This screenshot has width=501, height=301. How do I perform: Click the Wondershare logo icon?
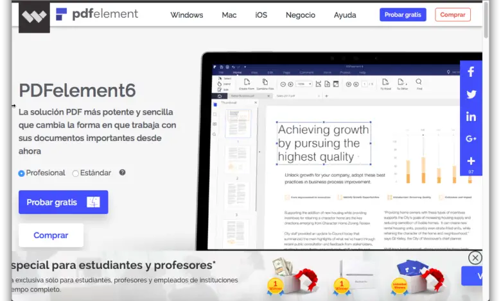point(34,17)
